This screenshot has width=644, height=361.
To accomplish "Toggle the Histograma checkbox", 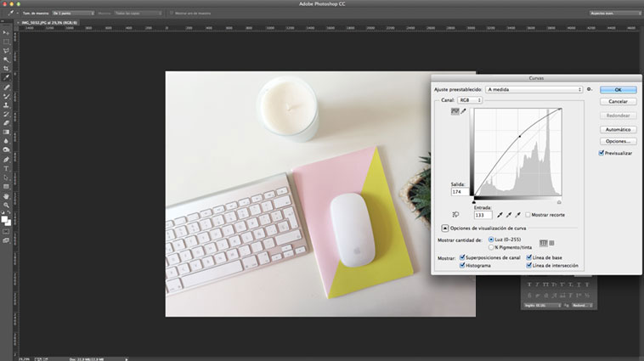I will click(462, 265).
